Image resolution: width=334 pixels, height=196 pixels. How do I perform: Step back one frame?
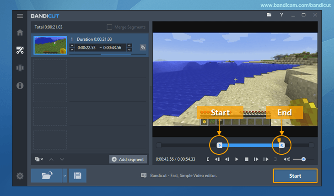(x=227, y=159)
